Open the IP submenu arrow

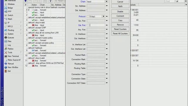click(21, 22)
